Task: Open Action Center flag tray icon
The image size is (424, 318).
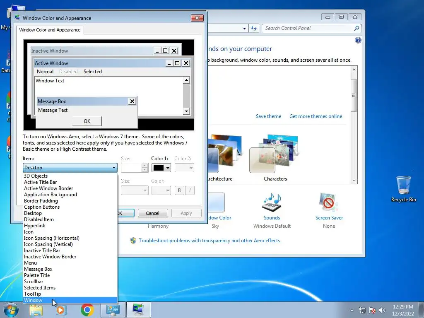Action: click(372, 310)
